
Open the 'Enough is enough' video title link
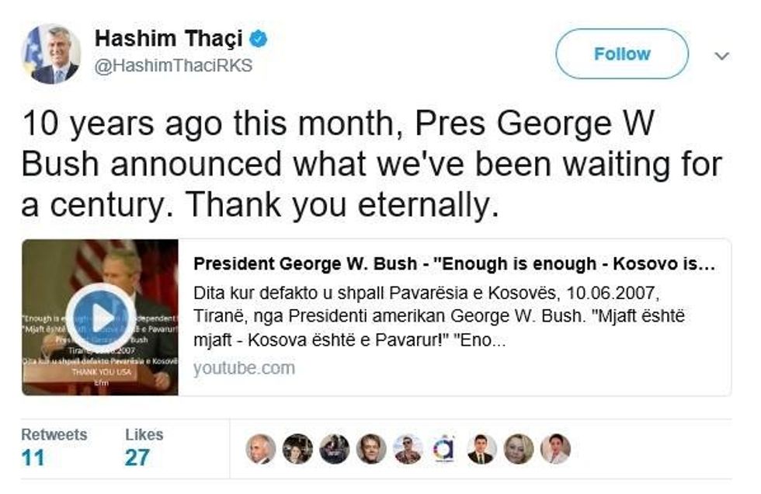pyautogui.click(x=453, y=264)
